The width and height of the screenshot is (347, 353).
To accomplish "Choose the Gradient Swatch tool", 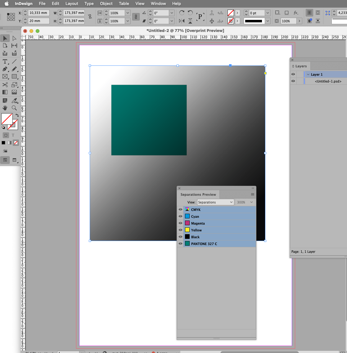I will [x=5, y=92].
